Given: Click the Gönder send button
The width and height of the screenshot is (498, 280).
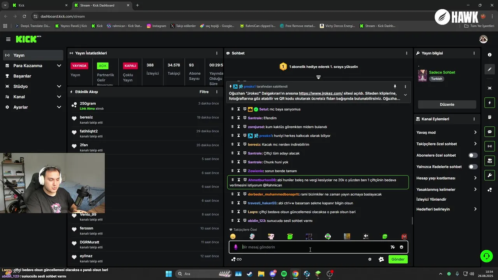Looking at the screenshot, I should pos(398,259).
